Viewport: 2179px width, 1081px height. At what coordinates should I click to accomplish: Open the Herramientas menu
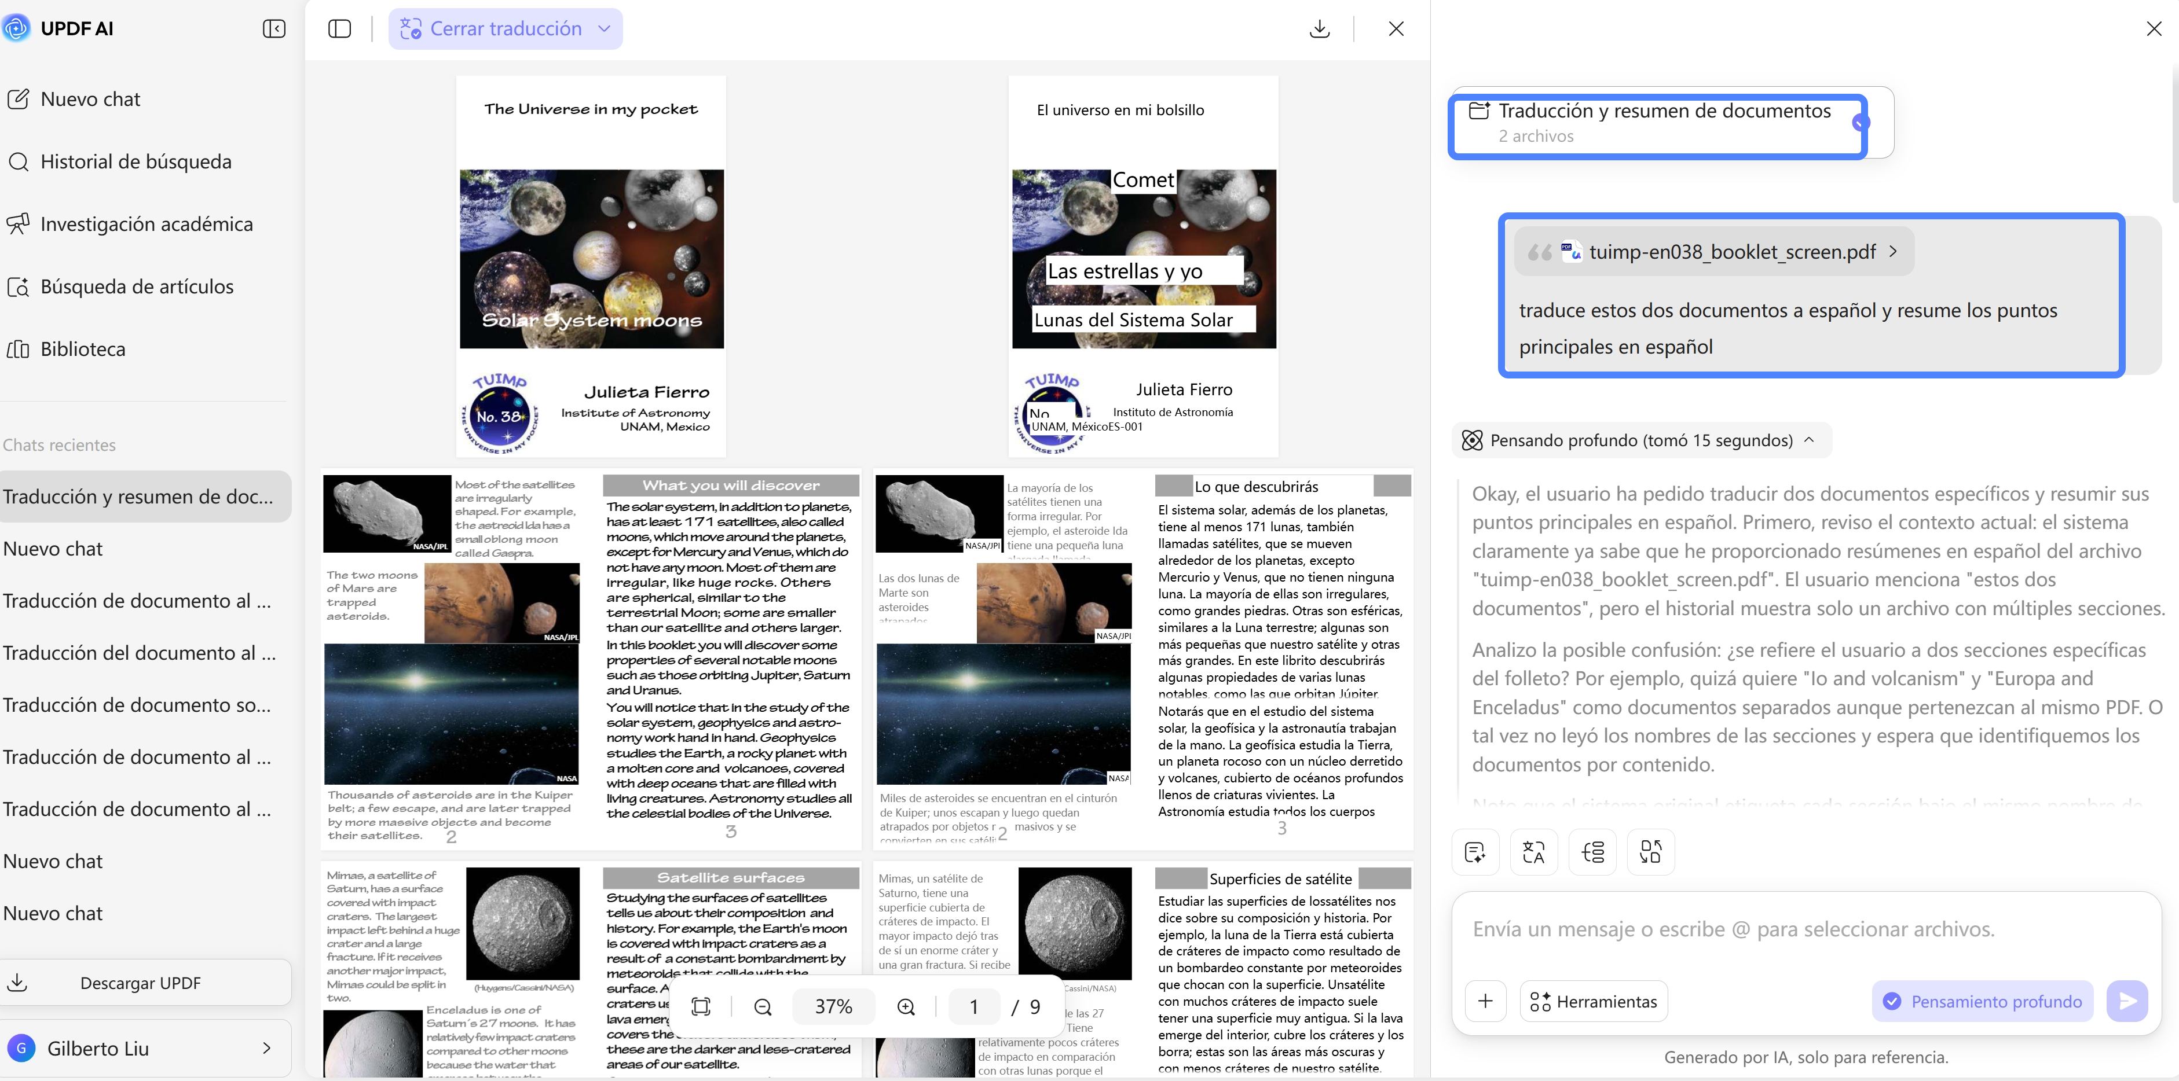click(1594, 1002)
